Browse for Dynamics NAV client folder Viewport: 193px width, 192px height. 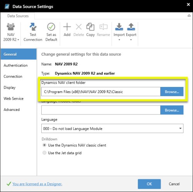pyautogui.click(x=172, y=92)
